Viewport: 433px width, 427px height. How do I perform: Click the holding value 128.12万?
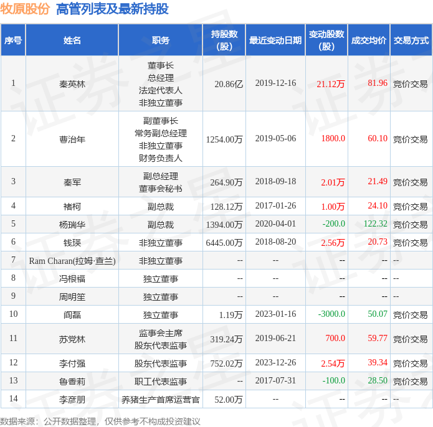[x=226, y=207]
